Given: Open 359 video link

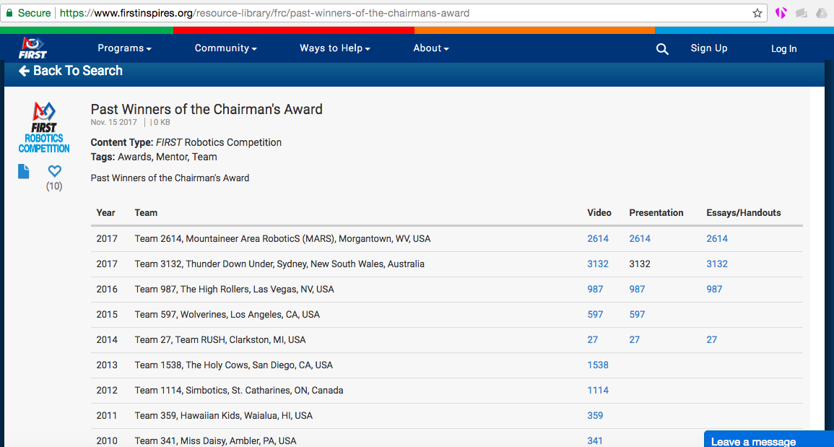Looking at the screenshot, I should point(595,416).
